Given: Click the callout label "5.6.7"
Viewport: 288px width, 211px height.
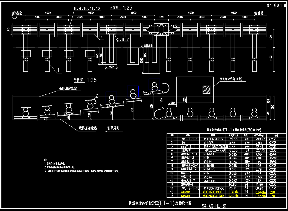Looking at the screenshot, I should click(123, 39).
